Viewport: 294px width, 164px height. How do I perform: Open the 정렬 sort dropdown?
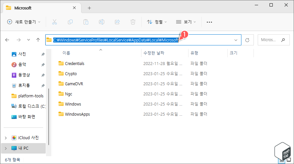157,22
